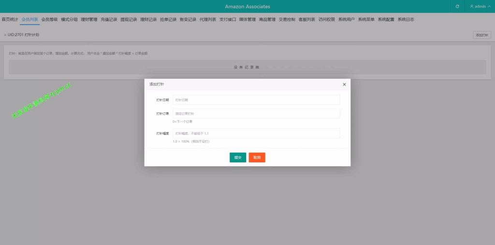Switch to the 充值记录 menu tab

point(109,19)
